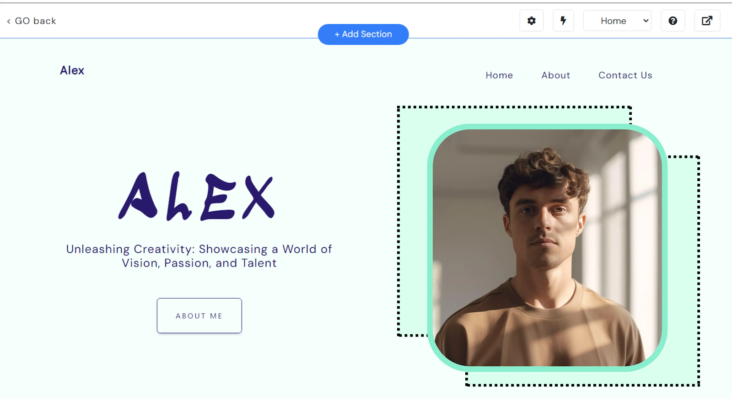Select the Unleashing Creativity tagline text
Viewport: 732px width, 406px height.
tap(199, 256)
